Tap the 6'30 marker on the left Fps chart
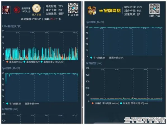The image size is (167, 125). click(x=32, y=74)
